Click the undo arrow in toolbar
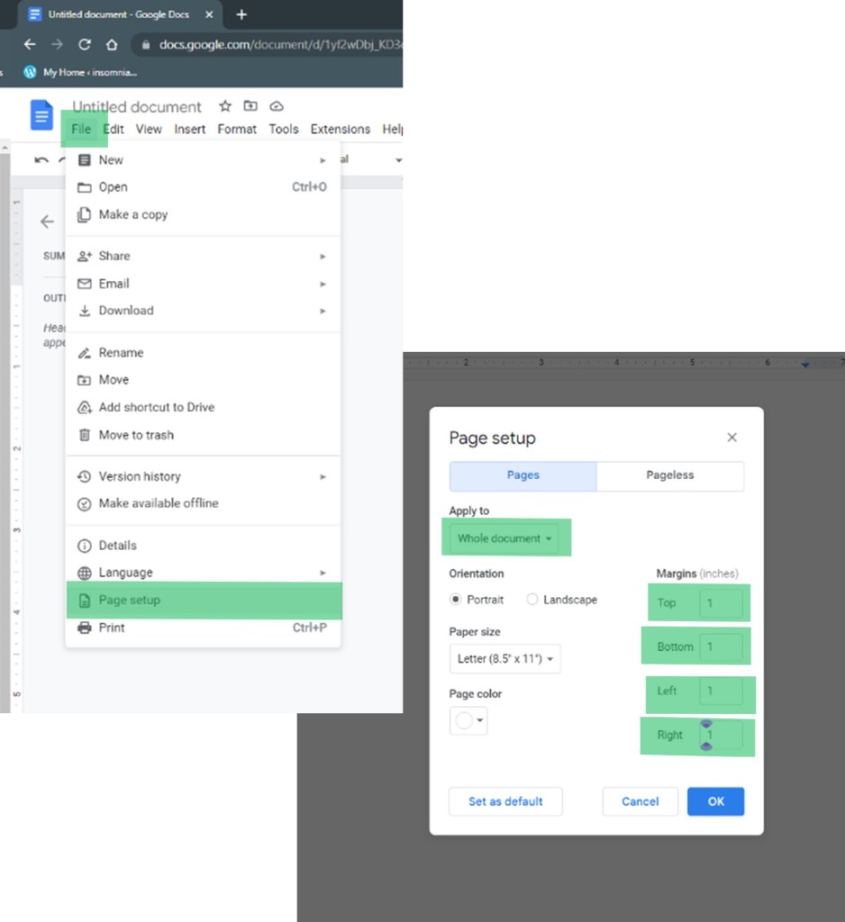This screenshot has height=922, width=845. coord(41,160)
